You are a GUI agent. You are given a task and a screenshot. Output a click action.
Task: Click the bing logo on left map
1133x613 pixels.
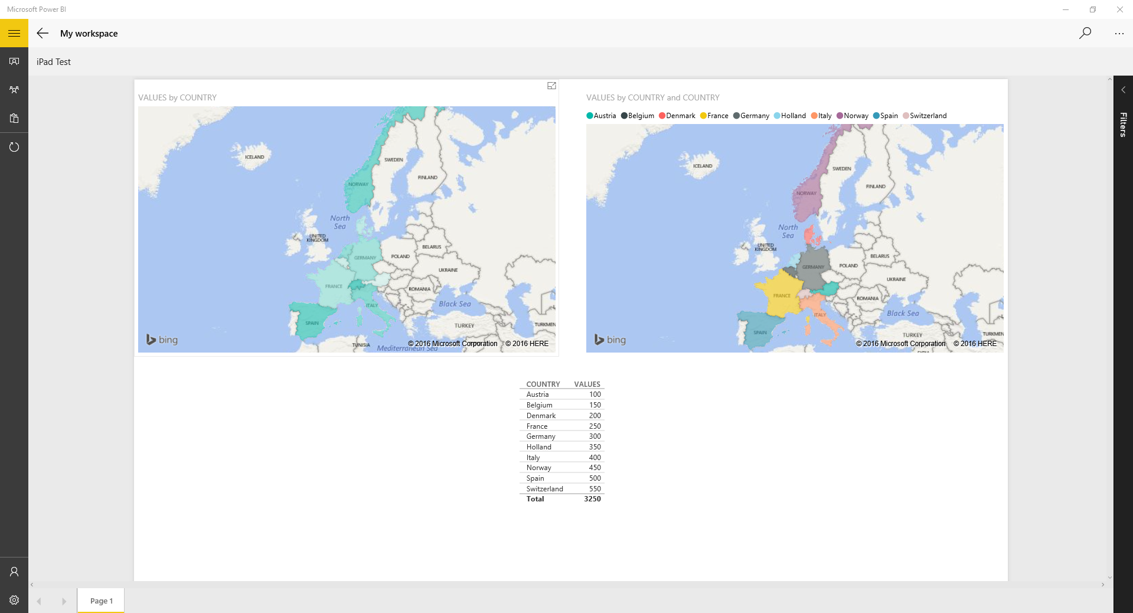click(x=162, y=340)
